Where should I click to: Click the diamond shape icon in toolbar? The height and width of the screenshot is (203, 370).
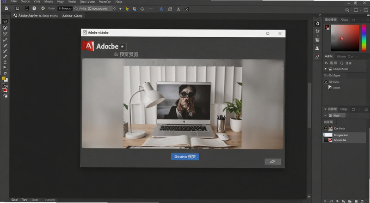click(142, 9)
